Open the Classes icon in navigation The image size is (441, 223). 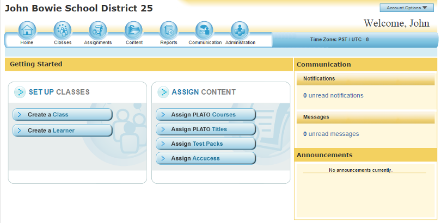63,30
